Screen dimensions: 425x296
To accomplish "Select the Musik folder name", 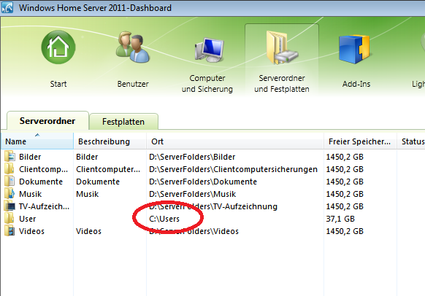I will point(31,194).
